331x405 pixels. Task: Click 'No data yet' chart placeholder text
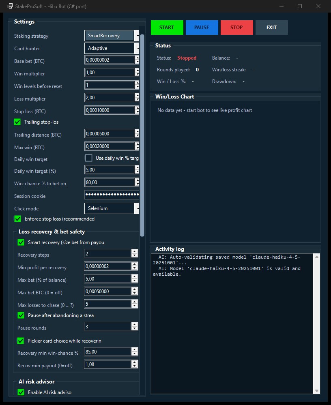tap(205, 110)
